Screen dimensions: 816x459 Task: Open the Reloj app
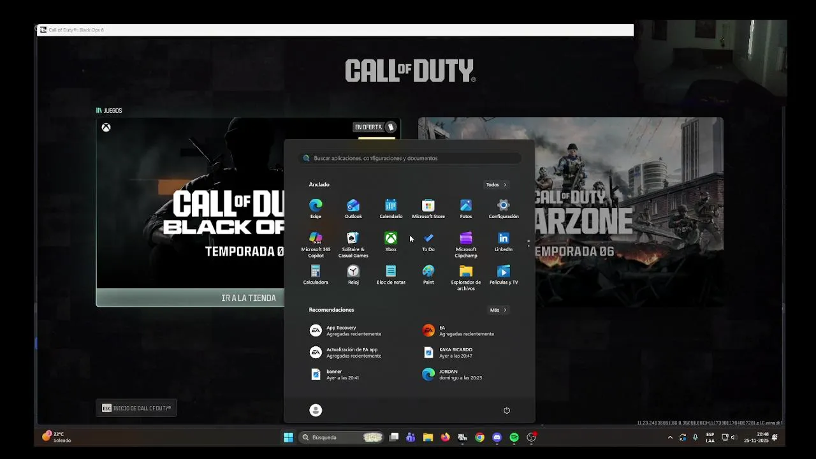click(x=353, y=275)
